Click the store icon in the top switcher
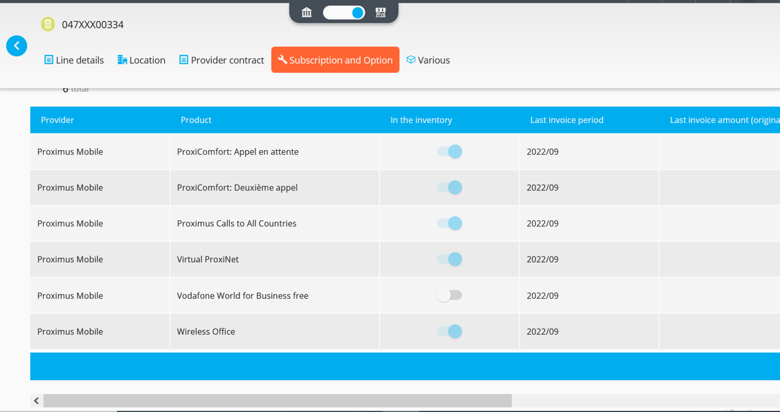Viewport: 780px width, 412px height. click(381, 13)
